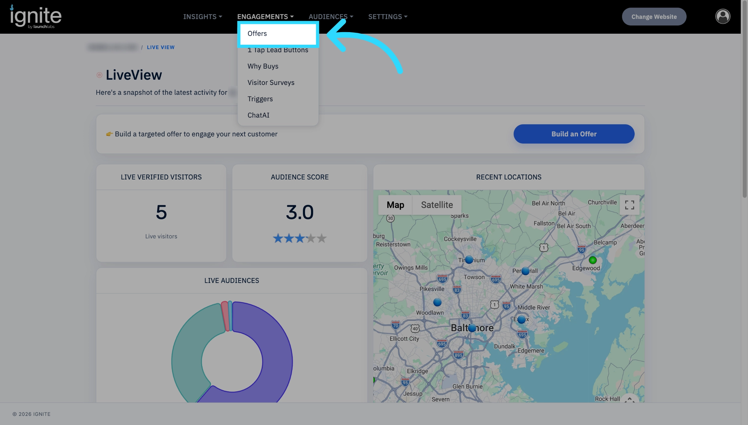Screen dimensions: 748x425
Task: Click the Change Website button
Action: [x=654, y=17]
